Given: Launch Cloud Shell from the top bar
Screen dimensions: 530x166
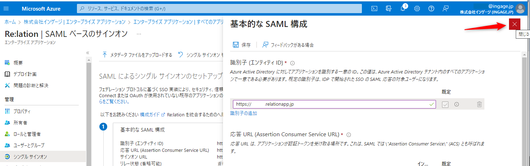Looking at the screenshot, I should point(374,9).
